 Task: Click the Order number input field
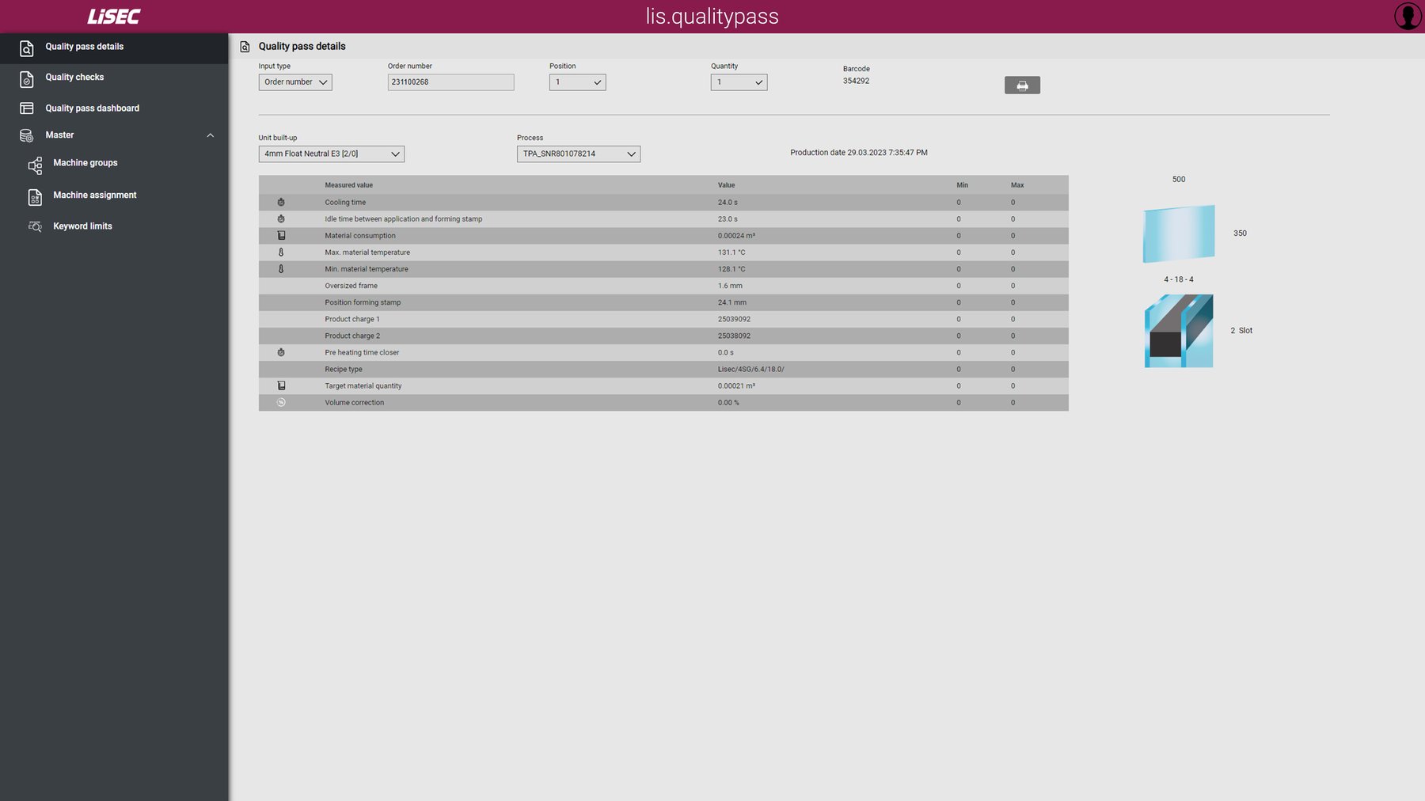tap(450, 82)
